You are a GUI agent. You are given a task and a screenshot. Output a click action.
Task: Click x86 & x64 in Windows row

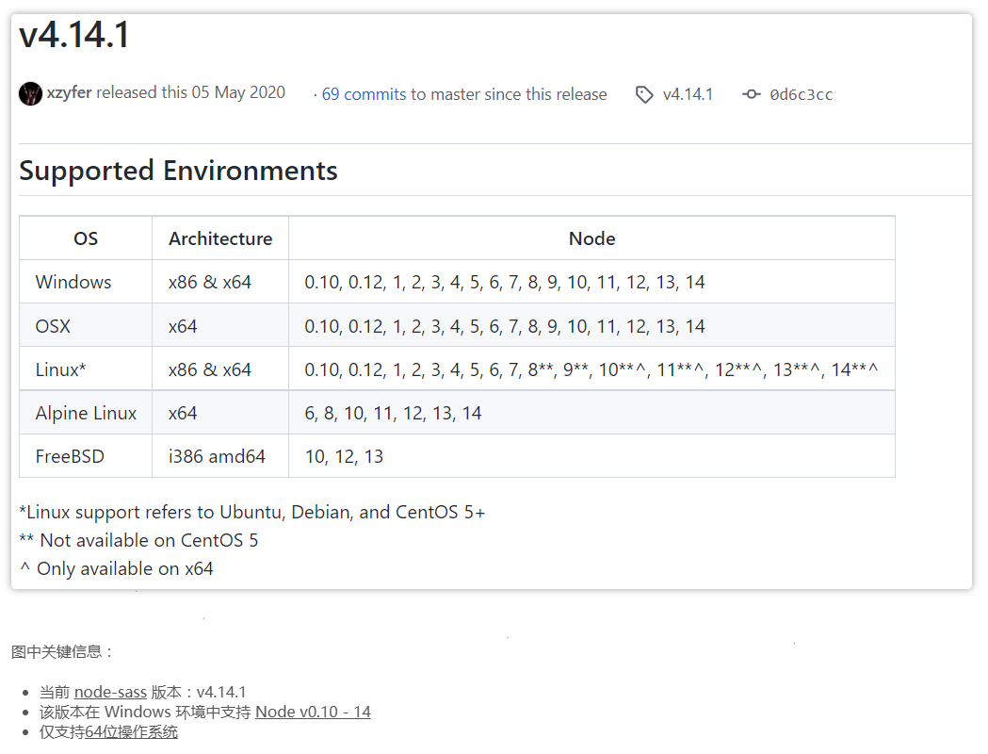pyautogui.click(x=220, y=282)
